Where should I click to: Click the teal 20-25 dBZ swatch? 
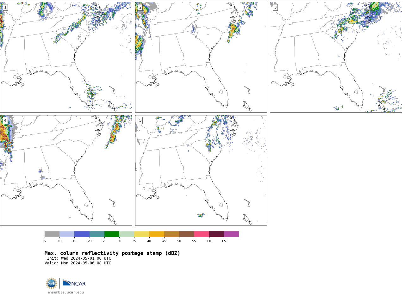[x=97, y=234]
